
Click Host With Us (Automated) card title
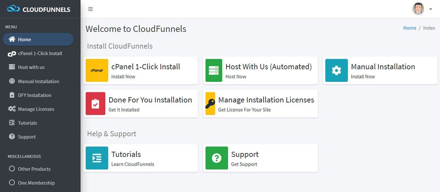click(x=268, y=66)
